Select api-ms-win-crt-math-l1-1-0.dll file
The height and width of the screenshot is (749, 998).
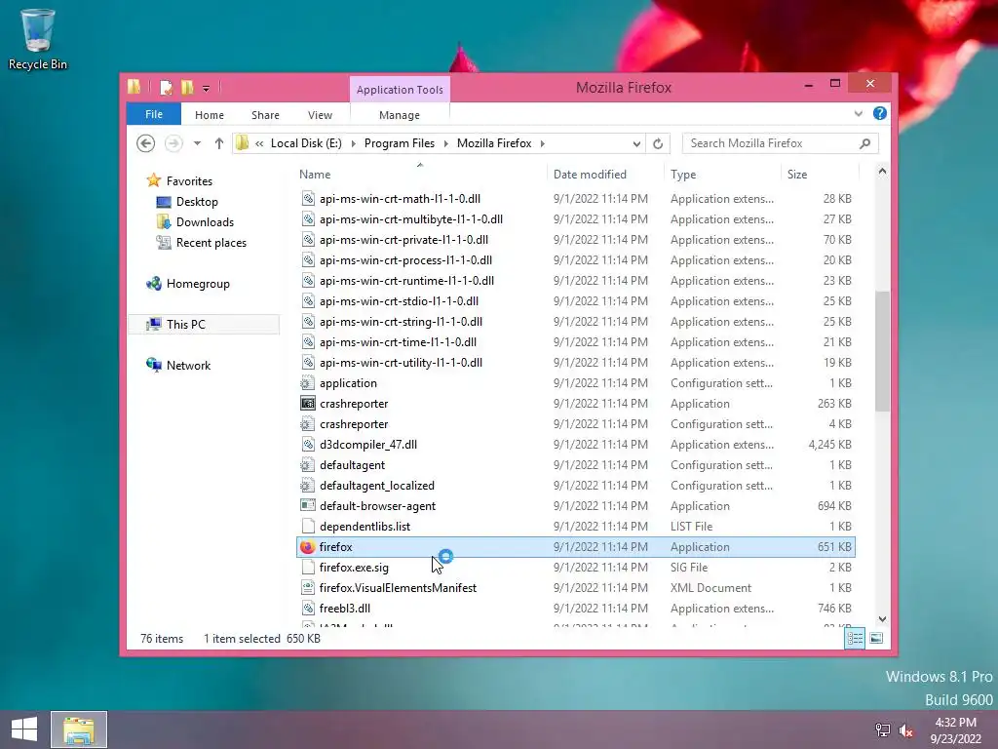pyautogui.click(x=575, y=199)
